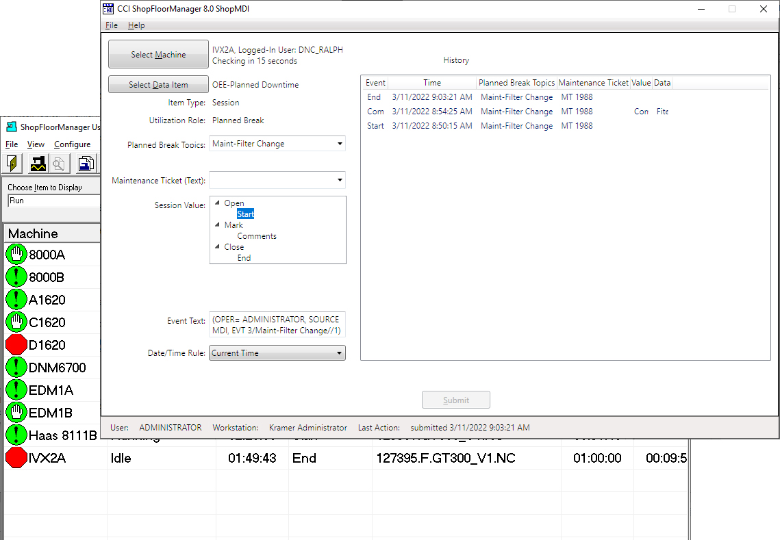Click the Select Machine button
The image size is (780, 540).
[x=158, y=54]
